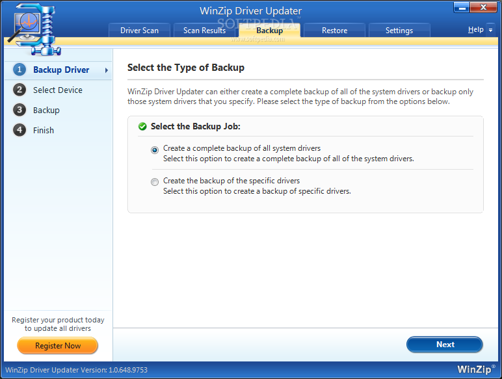Image resolution: width=502 pixels, height=379 pixels.
Task: Click 'Select this option to create a backup of specific drivers' text
Action: (x=257, y=191)
